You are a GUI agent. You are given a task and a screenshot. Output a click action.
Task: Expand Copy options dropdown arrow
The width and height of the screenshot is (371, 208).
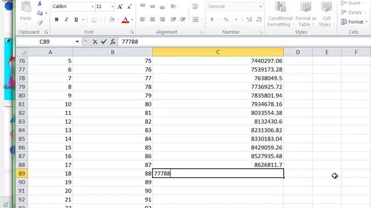click(x=46, y=13)
